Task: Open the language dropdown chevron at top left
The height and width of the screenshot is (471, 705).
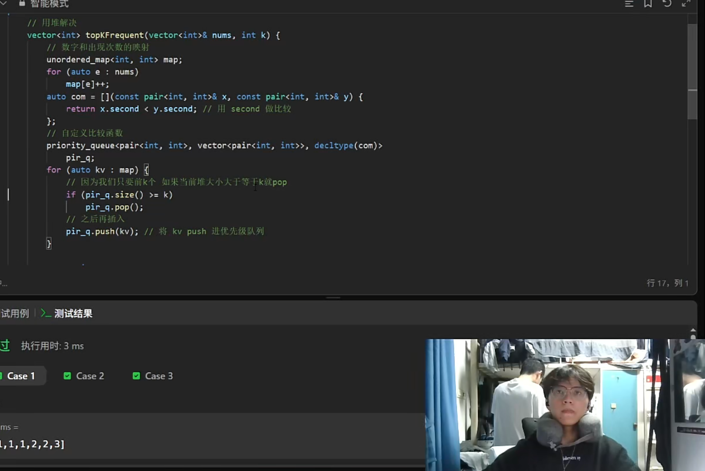Action: point(3,3)
